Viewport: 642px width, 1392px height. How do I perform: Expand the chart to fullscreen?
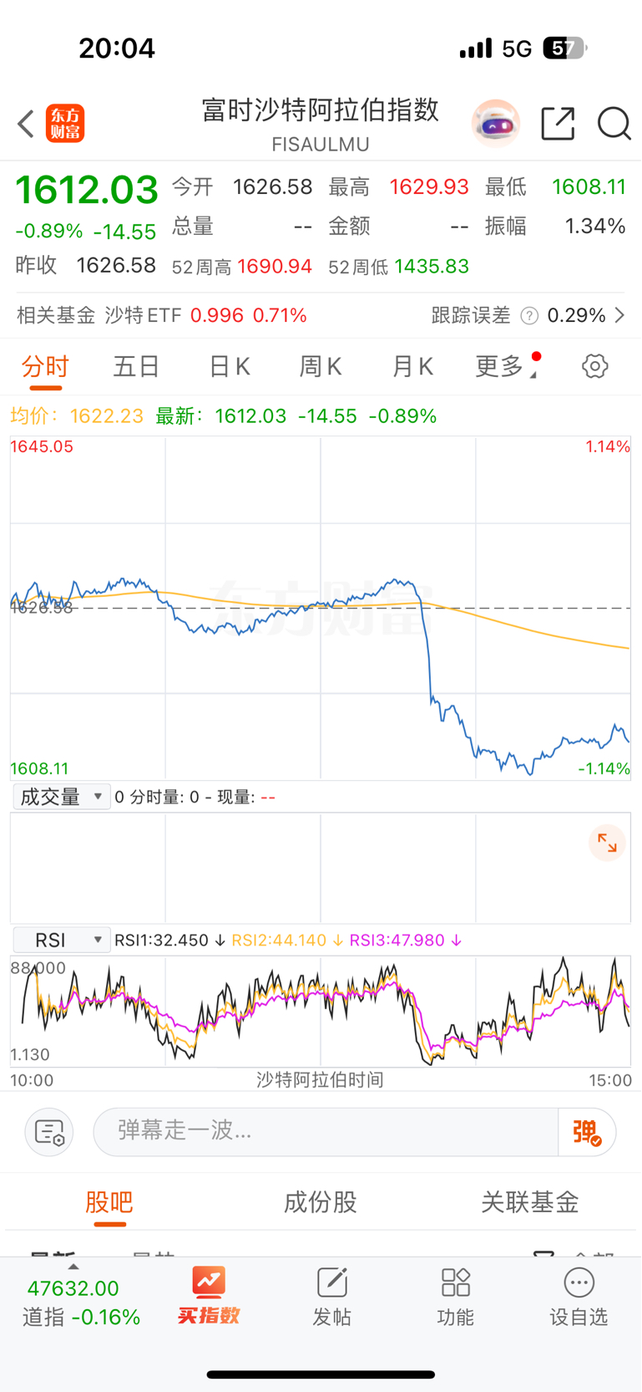(607, 844)
